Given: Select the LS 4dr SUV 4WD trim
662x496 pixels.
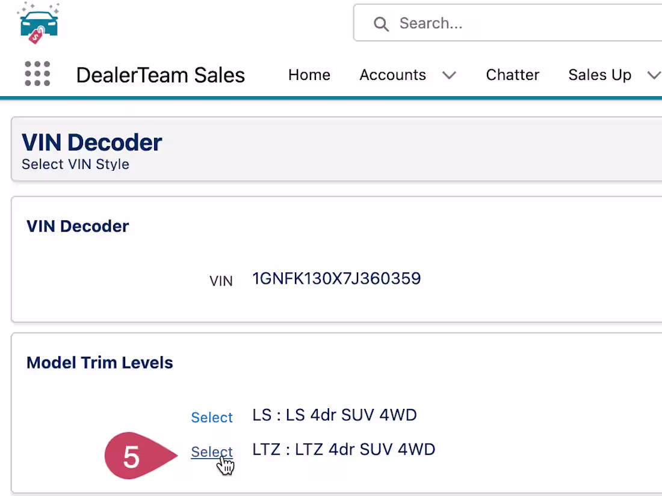Looking at the screenshot, I should pyautogui.click(x=211, y=417).
